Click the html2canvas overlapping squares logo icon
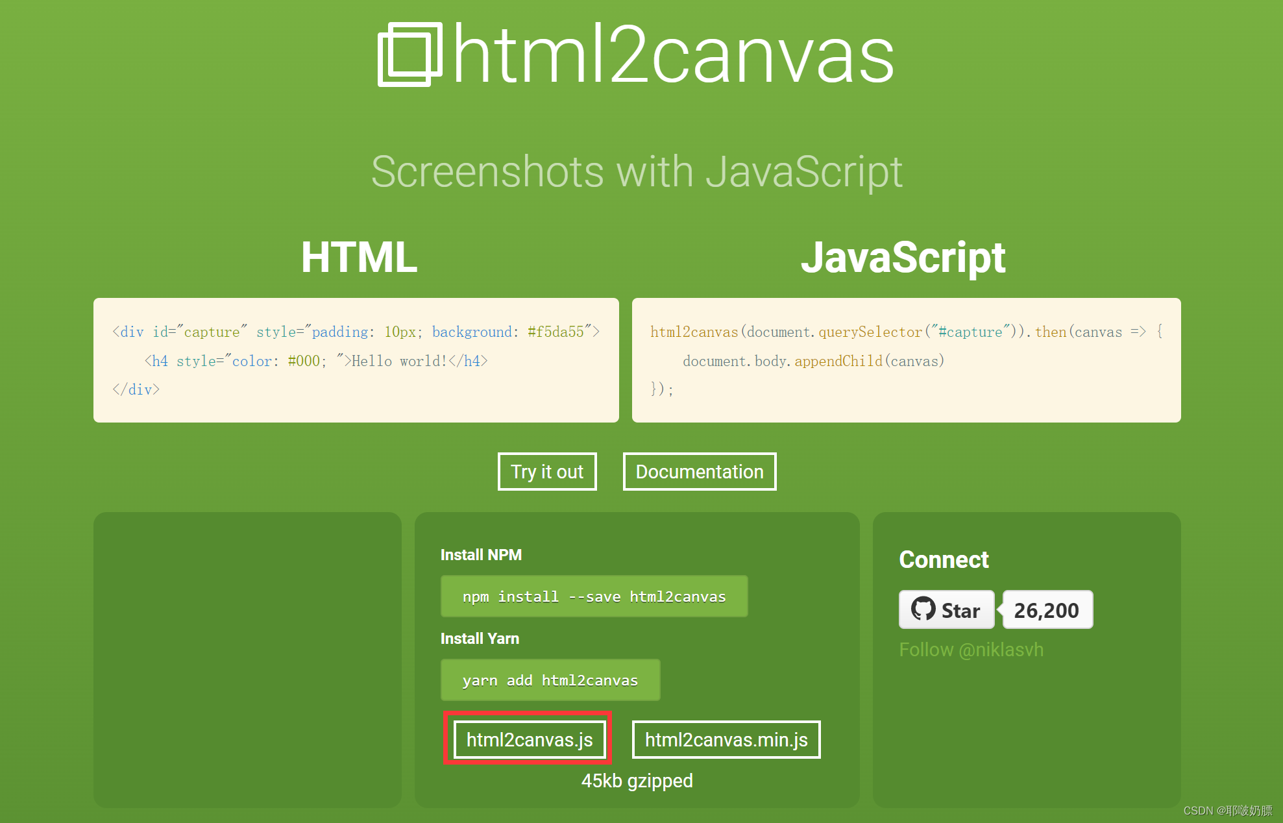Viewport: 1283px width, 823px height. click(410, 55)
